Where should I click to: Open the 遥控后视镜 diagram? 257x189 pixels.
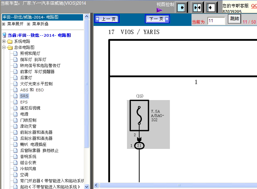[x=30, y=108]
